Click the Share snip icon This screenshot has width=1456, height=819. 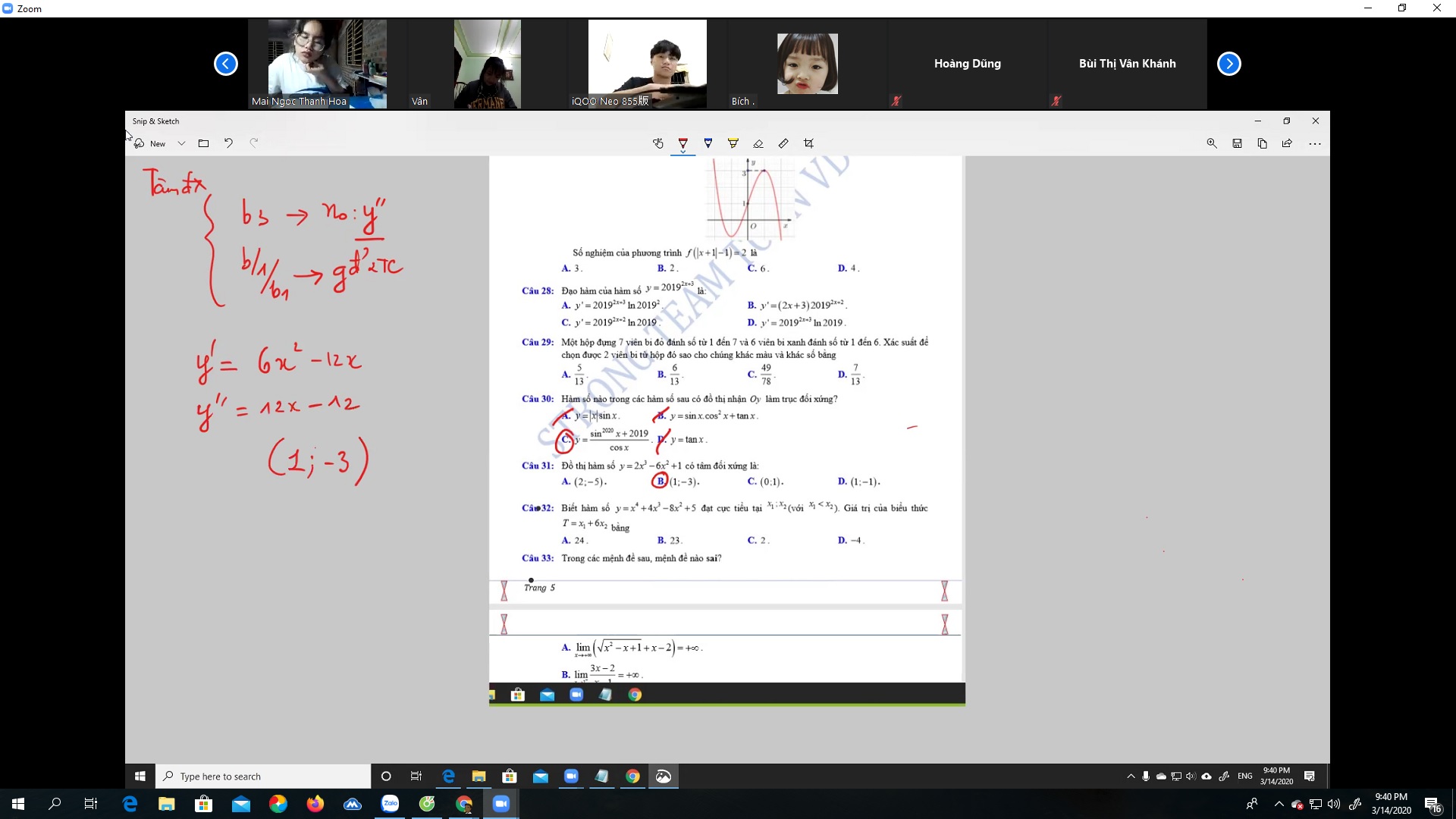[1287, 143]
